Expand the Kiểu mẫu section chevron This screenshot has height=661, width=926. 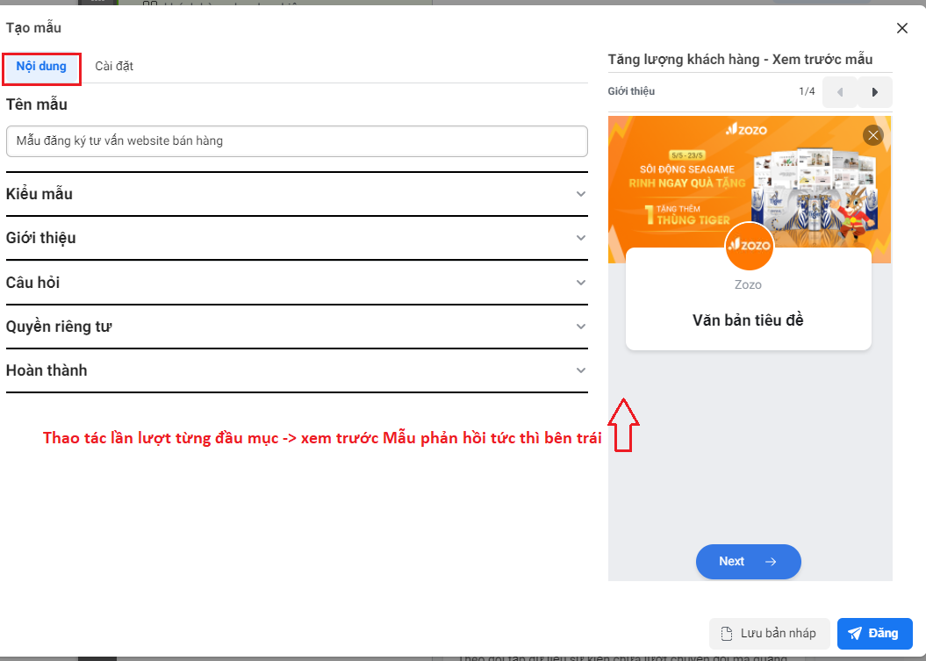580,194
